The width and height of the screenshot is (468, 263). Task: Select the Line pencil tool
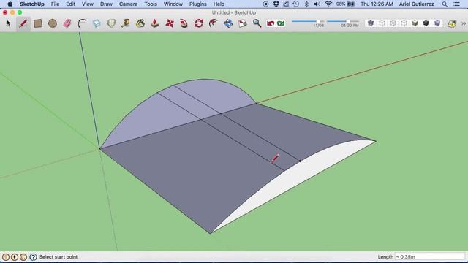coord(23,23)
